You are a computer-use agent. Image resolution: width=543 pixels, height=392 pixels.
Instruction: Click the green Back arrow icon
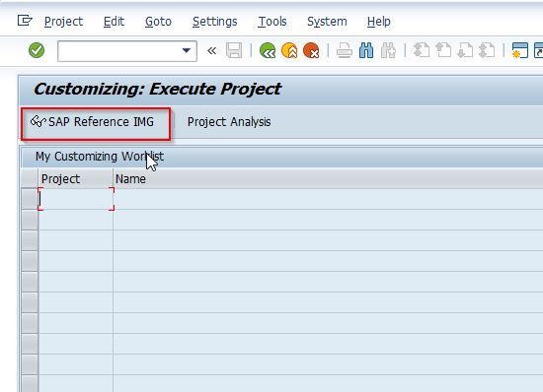pyautogui.click(x=268, y=50)
